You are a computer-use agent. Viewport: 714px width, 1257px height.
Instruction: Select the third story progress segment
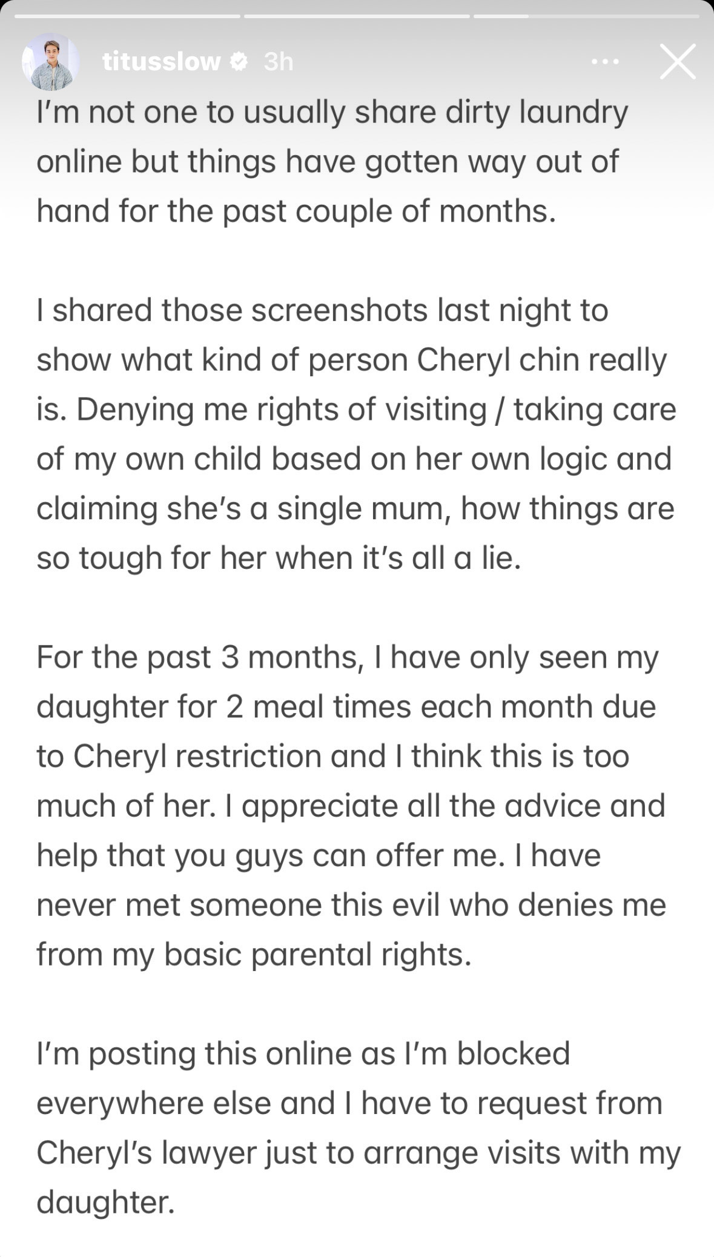coord(586,16)
